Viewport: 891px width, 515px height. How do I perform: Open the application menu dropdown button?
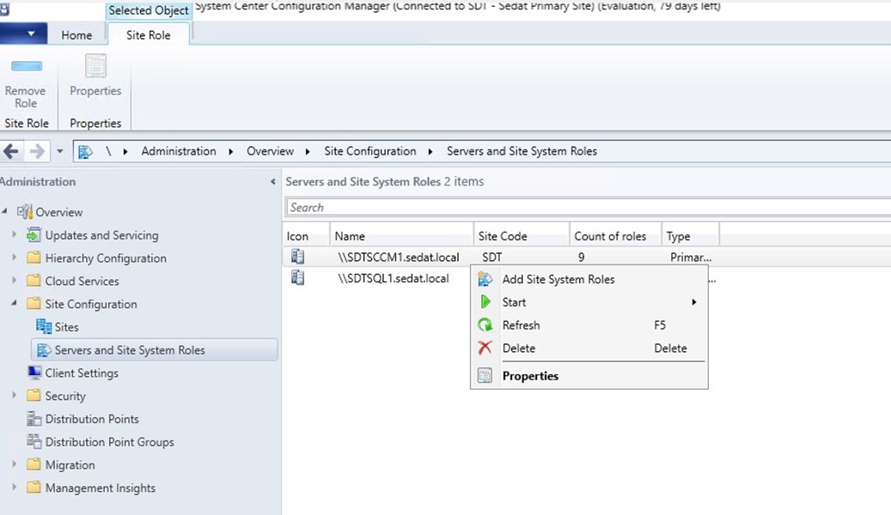(x=23, y=34)
